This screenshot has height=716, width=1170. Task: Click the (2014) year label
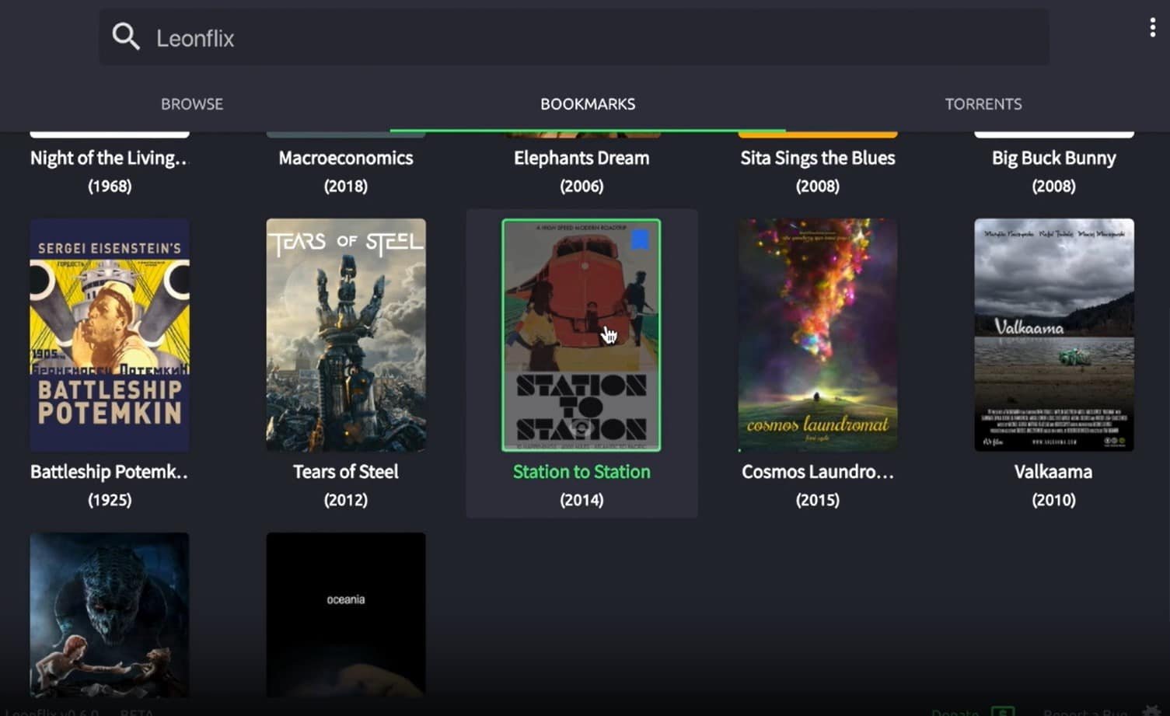tap(582, 500)
